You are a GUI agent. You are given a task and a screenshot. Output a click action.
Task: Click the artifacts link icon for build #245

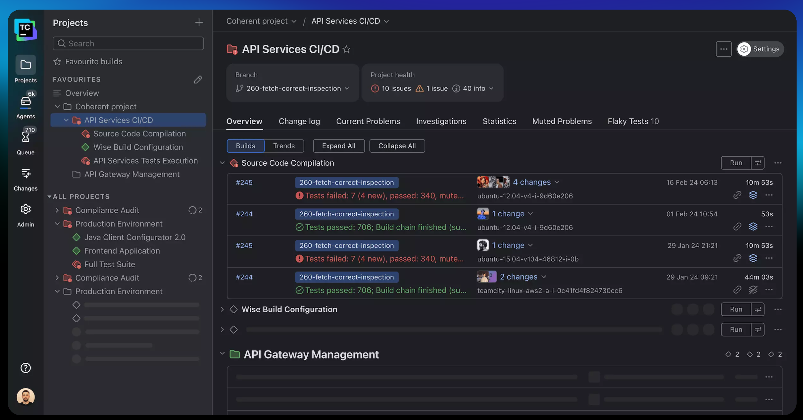(x=737, y=195)
